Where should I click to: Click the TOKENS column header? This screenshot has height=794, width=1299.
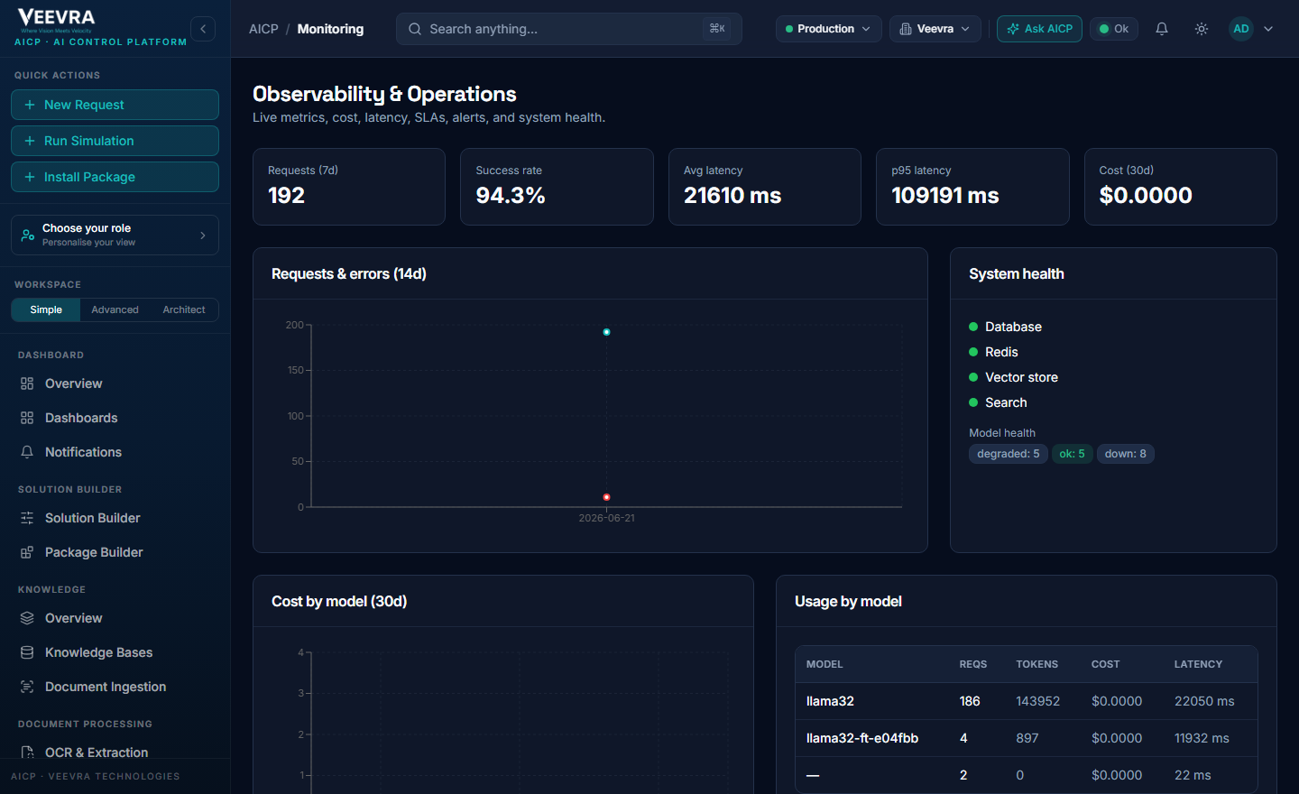click(x=1036, y=664)
